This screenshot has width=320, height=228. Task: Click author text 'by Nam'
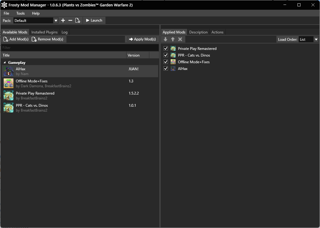(x=22, y=74)
